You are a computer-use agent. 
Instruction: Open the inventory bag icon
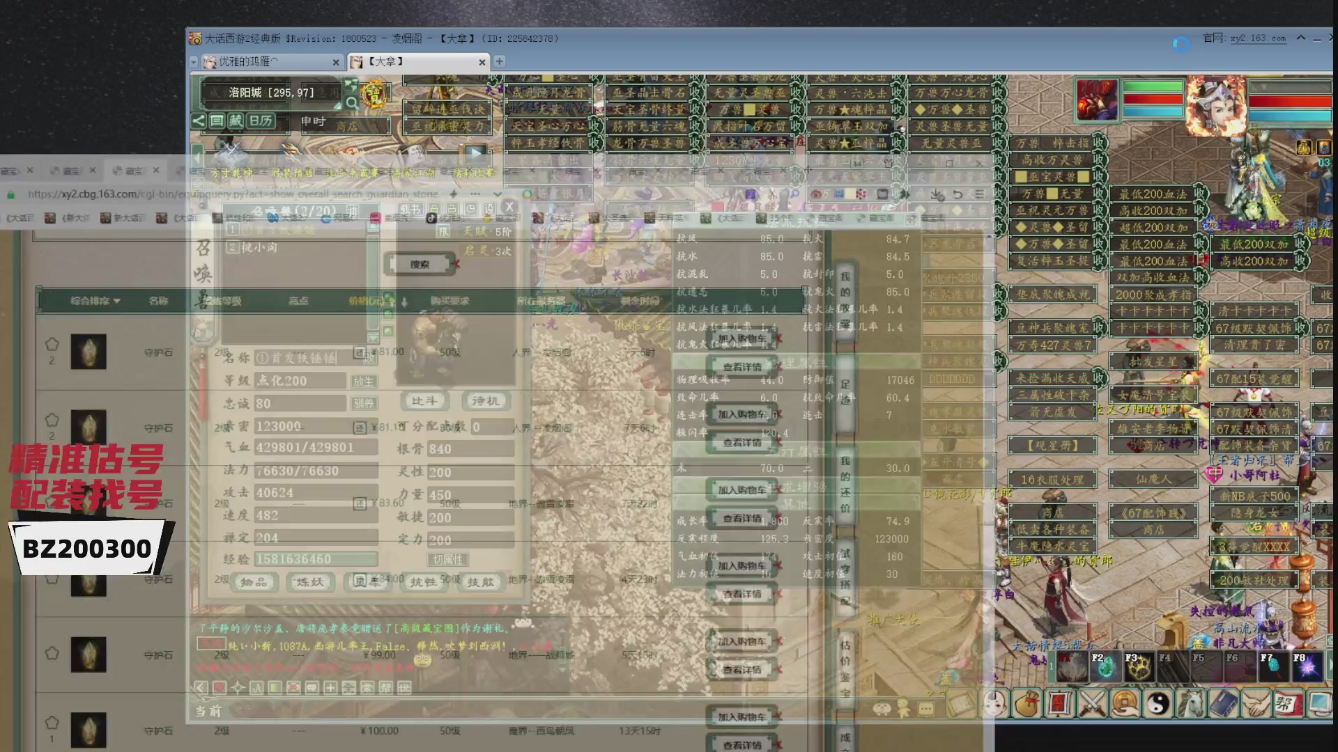[1026, 704]
